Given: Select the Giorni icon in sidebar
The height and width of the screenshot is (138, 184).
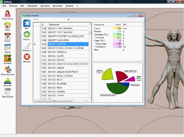Looking at the screenshot, I should (7, 47).
